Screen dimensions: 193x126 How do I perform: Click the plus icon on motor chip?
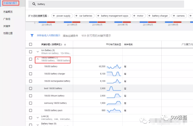(x=134, y=16)
